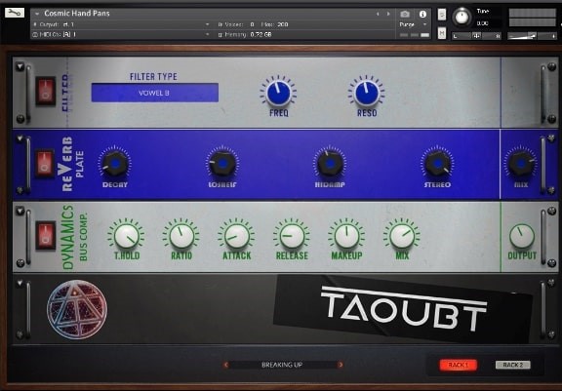Go to previous instrument with left arrow
This screenshot has height=391, width=562.
click(378, 14)
